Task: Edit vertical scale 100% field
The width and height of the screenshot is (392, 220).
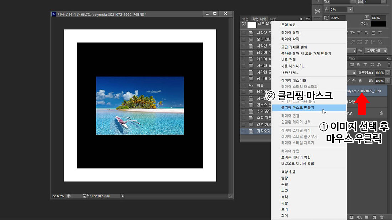Action: [x=337, y=18]
